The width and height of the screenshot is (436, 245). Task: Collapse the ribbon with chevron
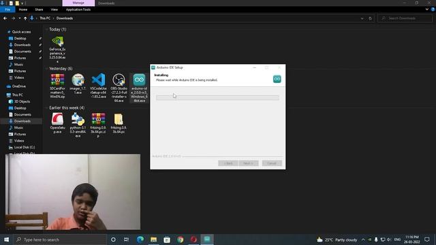click(427, 10)
